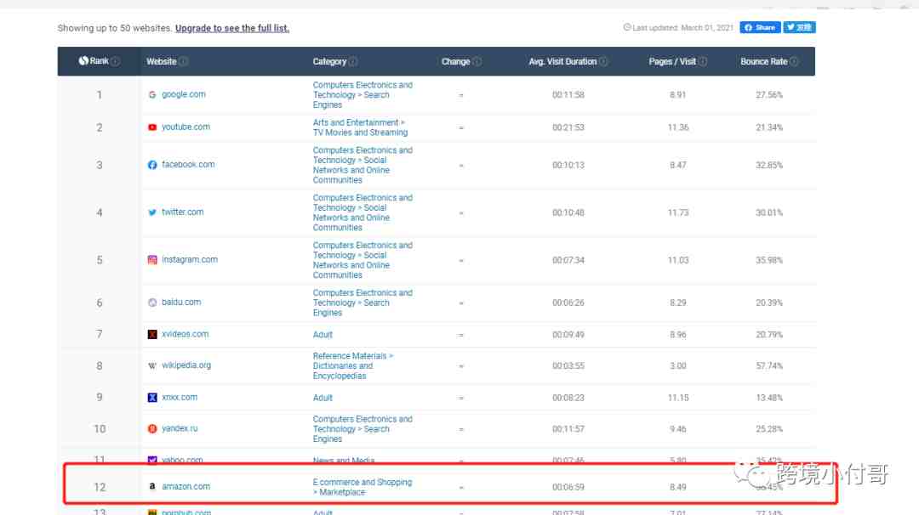The image size is (919, 515).
Task: Click the xvideos.com favicon icon
Action: (152, 334)
